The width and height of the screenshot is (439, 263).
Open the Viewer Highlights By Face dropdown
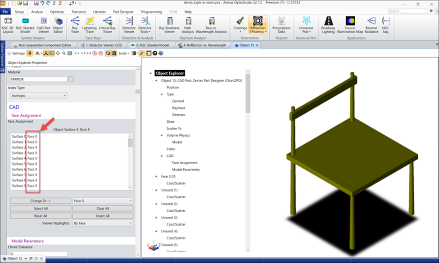(103, 223)
